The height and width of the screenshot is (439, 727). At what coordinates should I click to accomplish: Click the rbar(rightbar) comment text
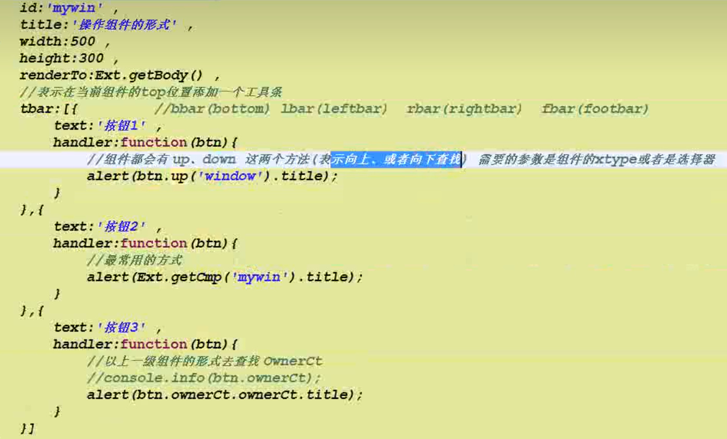coord(464,109)
